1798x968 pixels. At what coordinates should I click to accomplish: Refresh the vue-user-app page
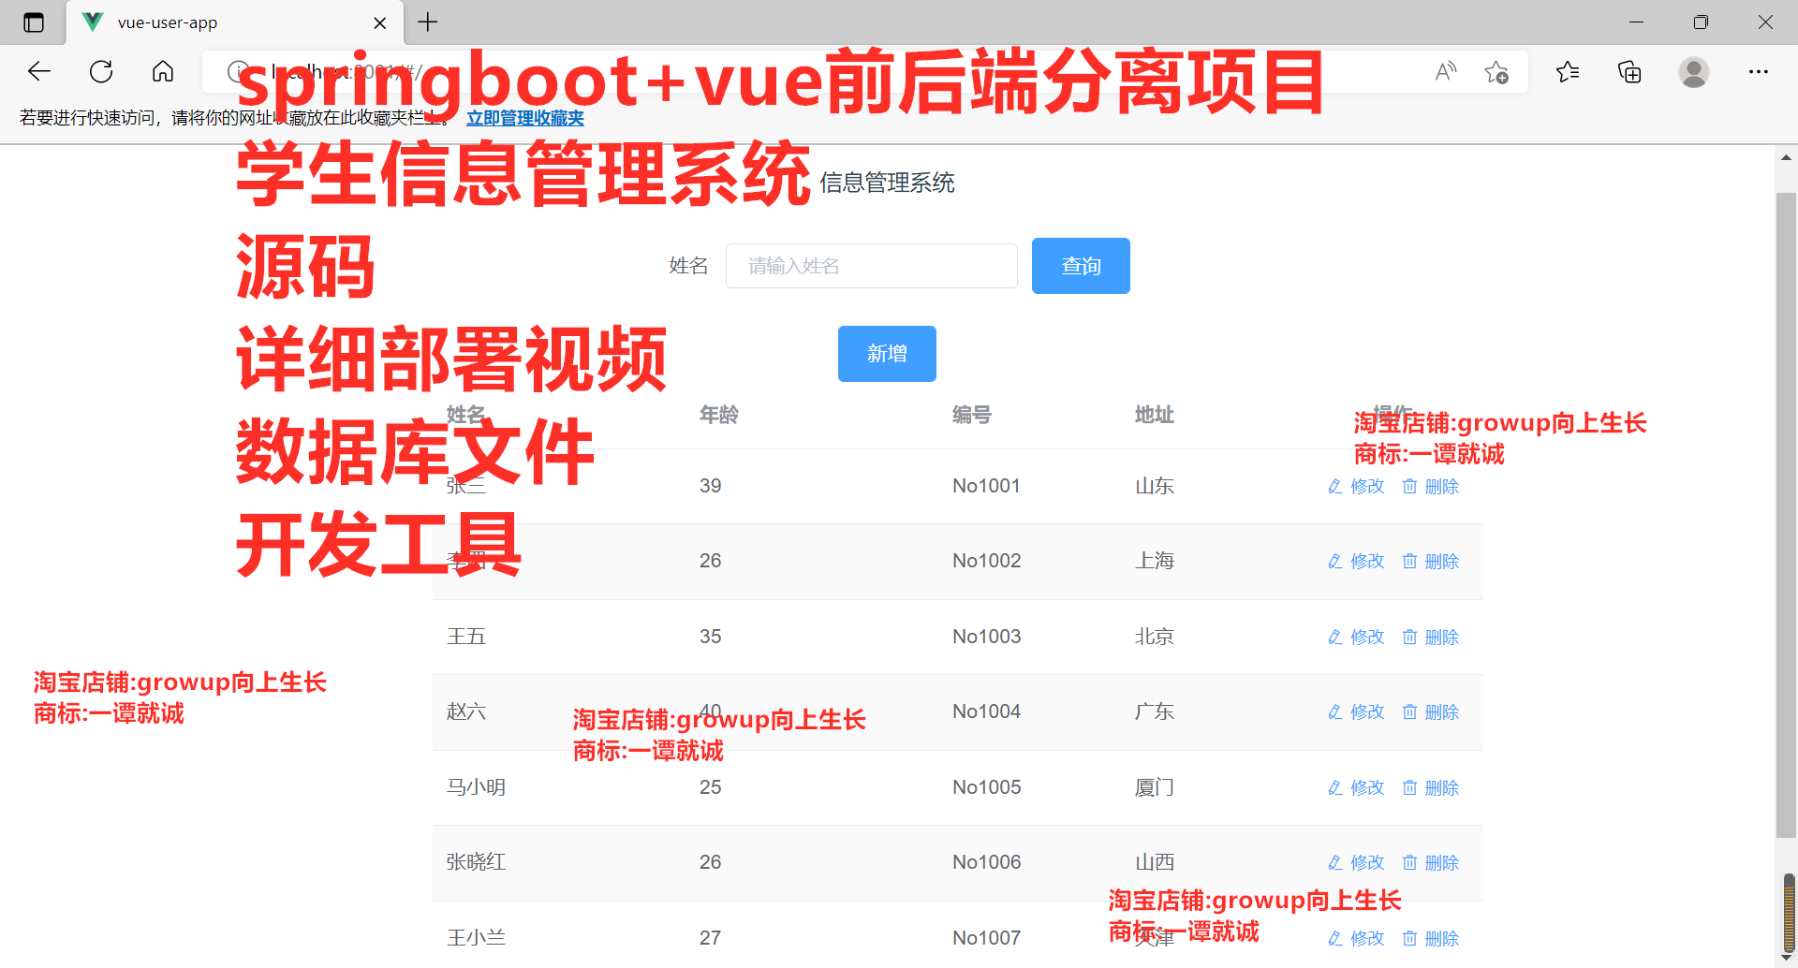coord(101,71)
